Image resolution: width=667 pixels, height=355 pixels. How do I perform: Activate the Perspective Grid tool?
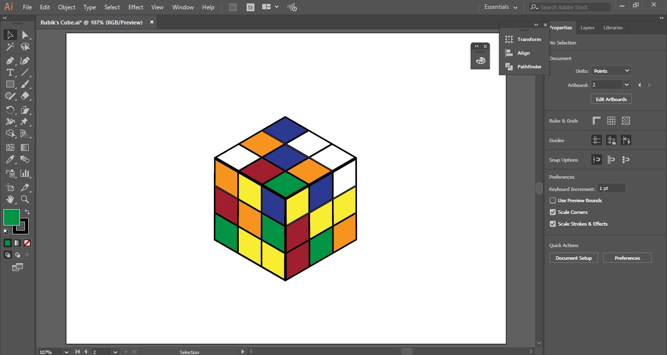(25, 133)
